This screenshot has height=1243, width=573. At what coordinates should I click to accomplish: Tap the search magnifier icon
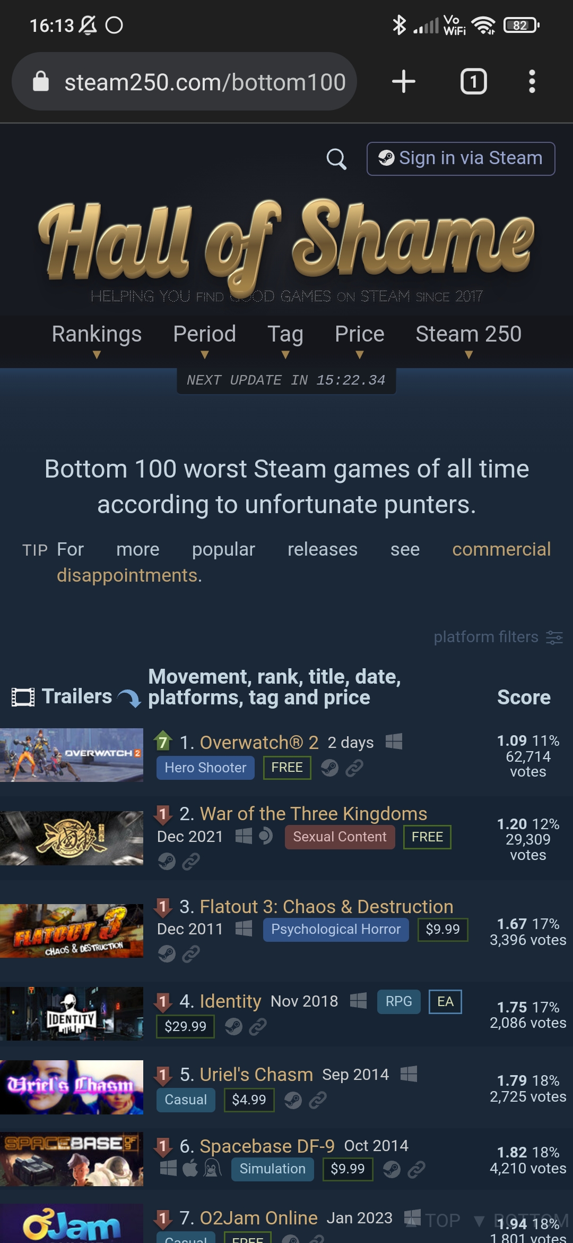tap(336, 158)
